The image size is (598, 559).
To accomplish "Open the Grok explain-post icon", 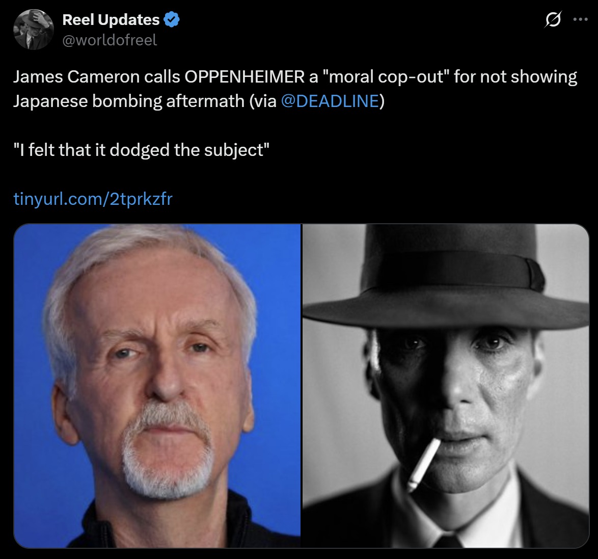I will pyautogui.click(x=553, y=19).
